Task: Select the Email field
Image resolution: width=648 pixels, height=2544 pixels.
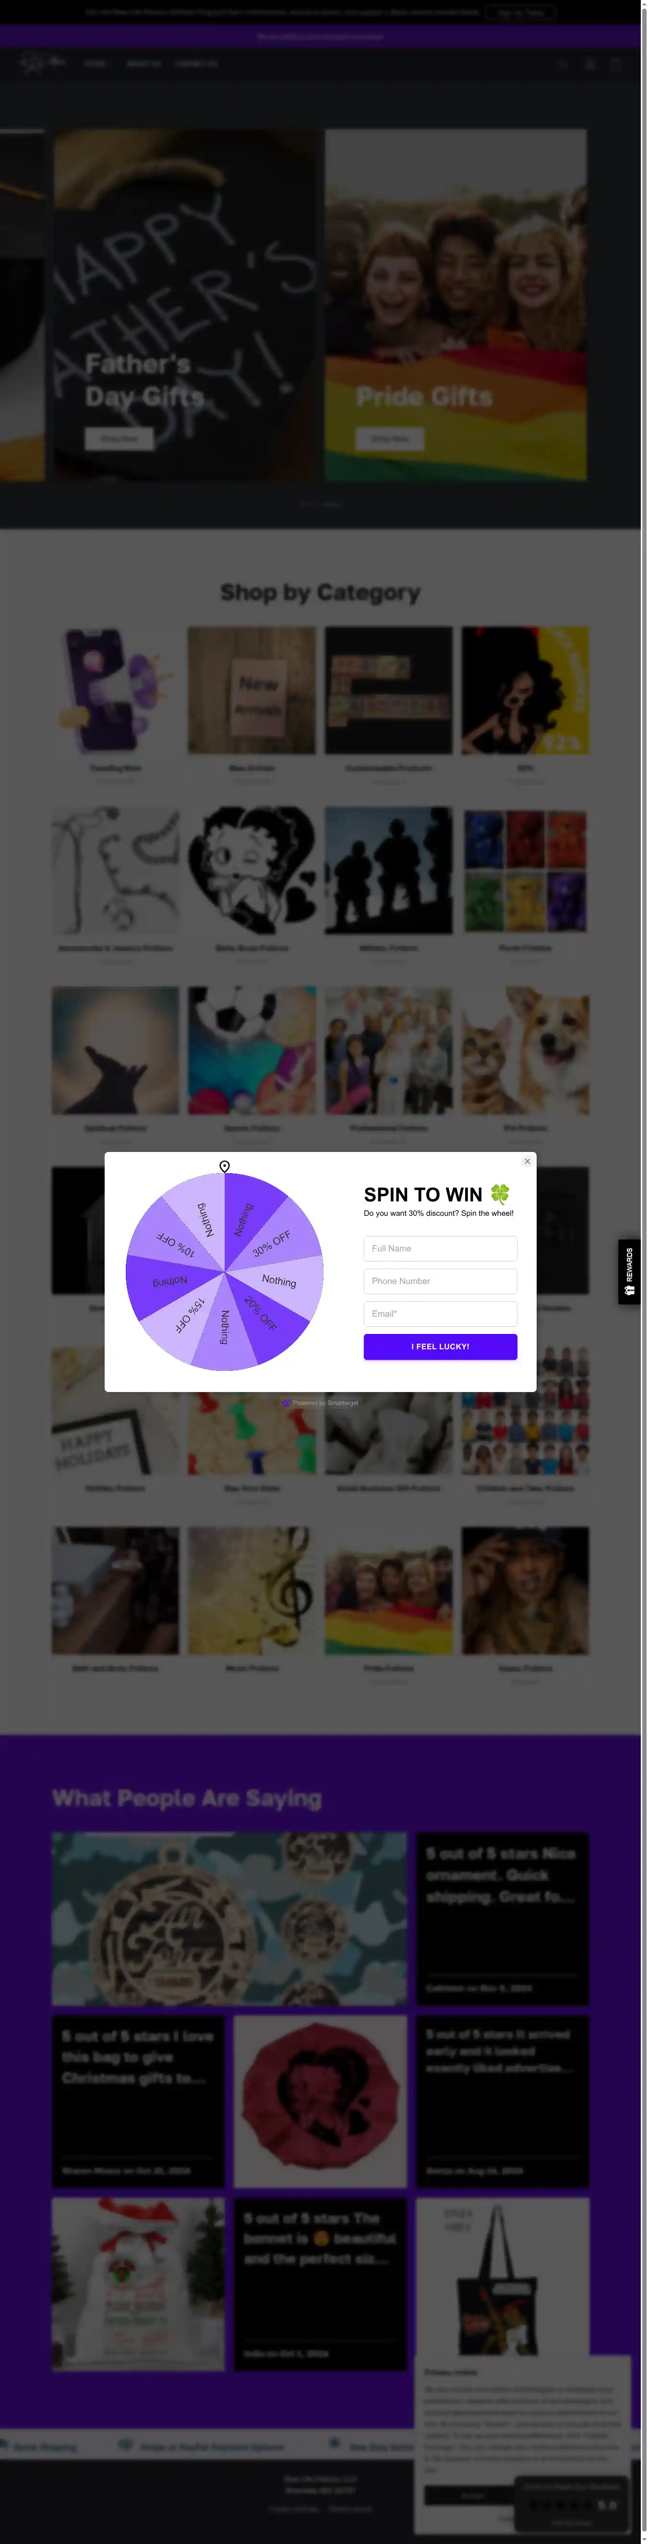Action: [441, 1313]
